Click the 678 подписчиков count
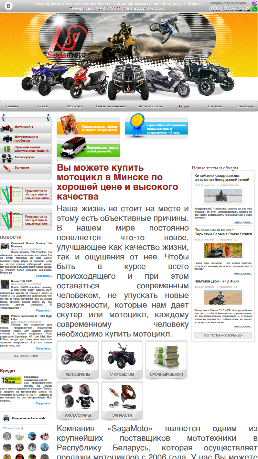This screenshot has height=459, width=258. 13,428
